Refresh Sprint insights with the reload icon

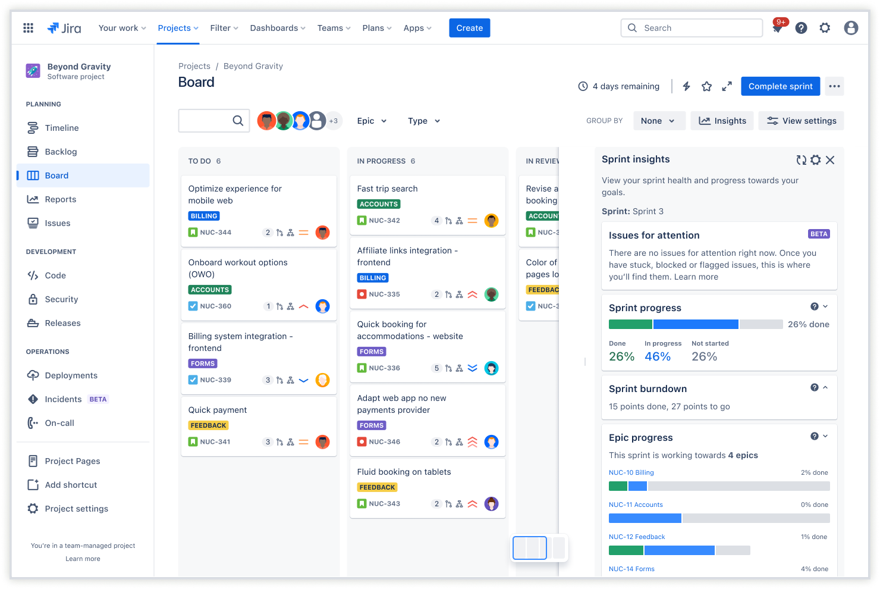point(801,159)
